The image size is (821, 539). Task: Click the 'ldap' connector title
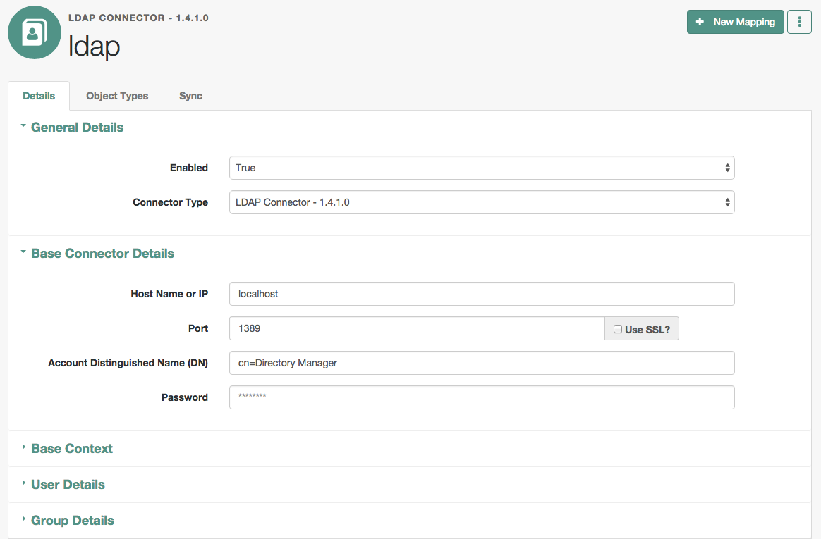click(x=95, y=46)
